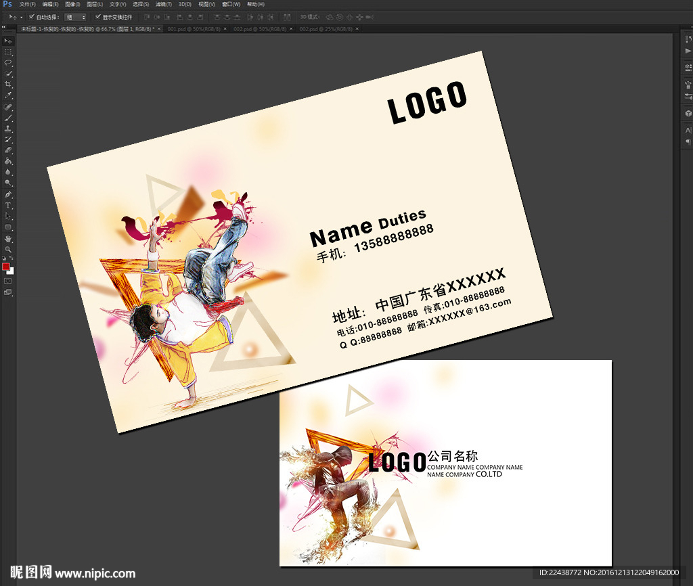Open the 窗口(W) menu
Screen dimensions: 693x586
pos(231,5)
